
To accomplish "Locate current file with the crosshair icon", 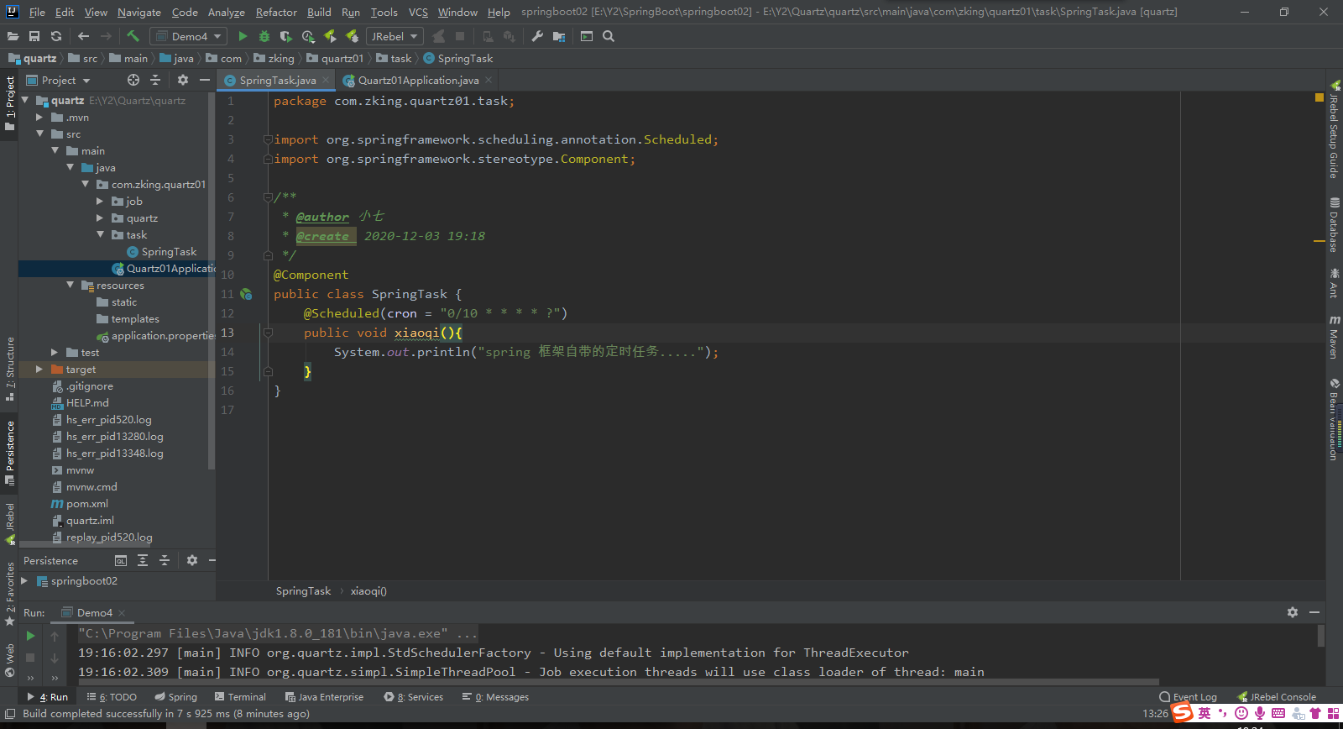I will click(133, 80).
